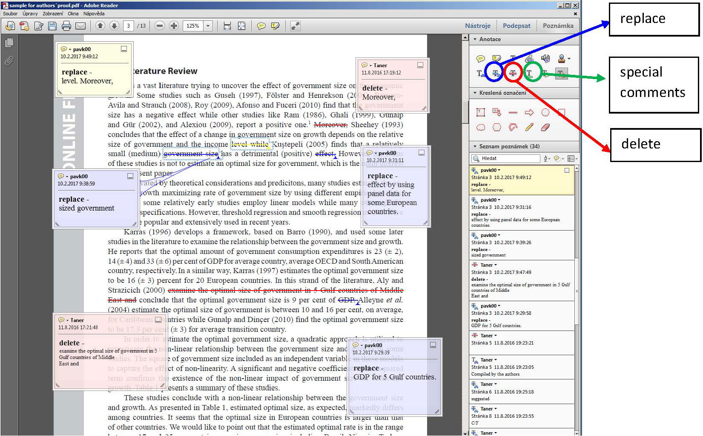703x436 pixels.
Task: Zoom out with the minus button
Action: click(160, 26)
